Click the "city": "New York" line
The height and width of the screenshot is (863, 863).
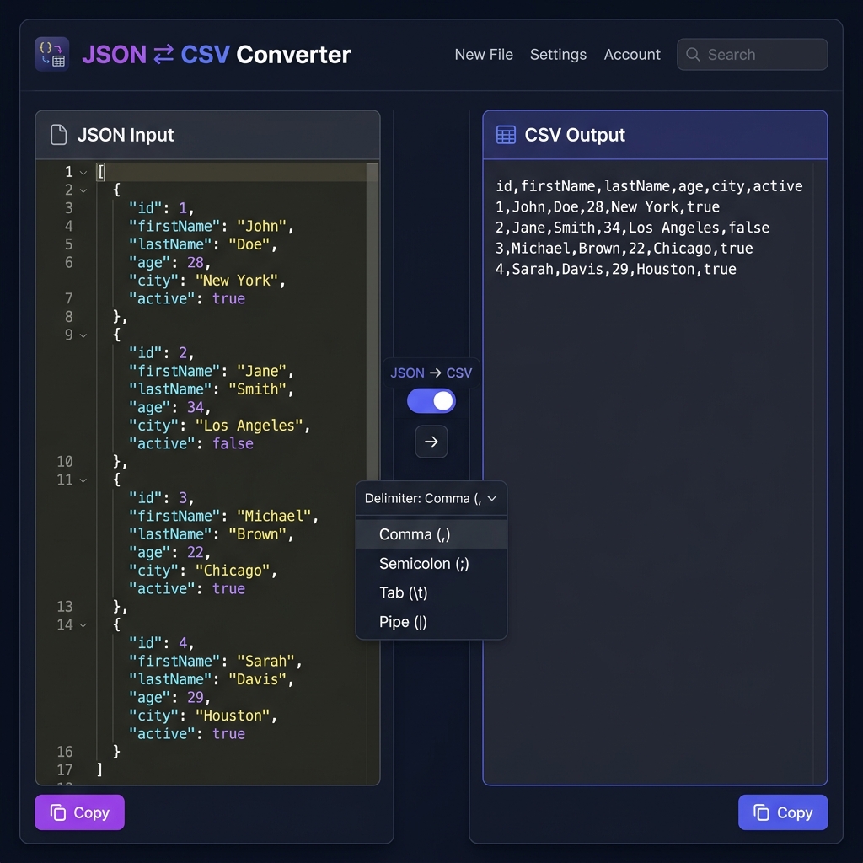[x=207, y=281]
